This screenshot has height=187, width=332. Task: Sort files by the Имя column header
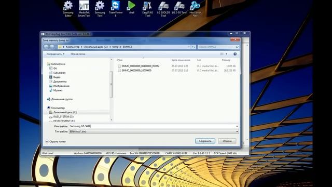tap(120, 60)
